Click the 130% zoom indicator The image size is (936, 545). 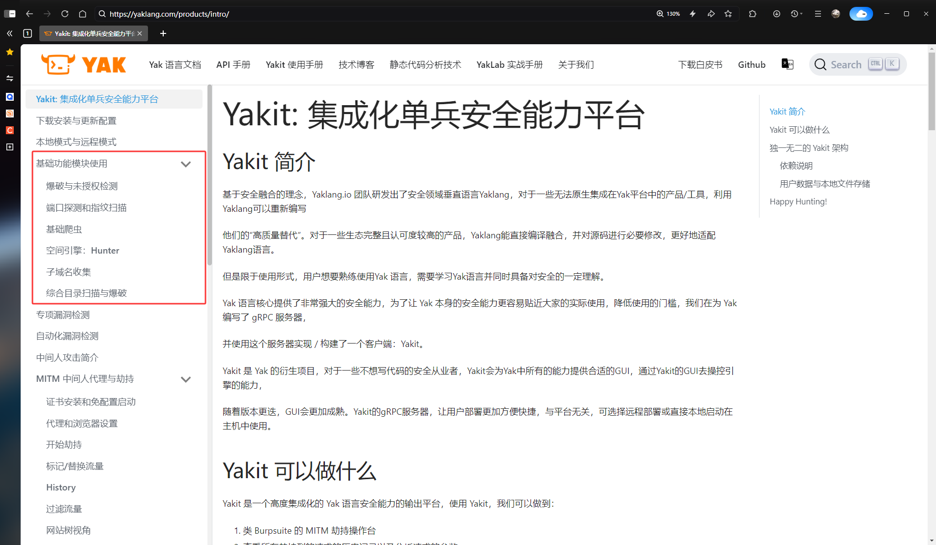click(669, 14)
